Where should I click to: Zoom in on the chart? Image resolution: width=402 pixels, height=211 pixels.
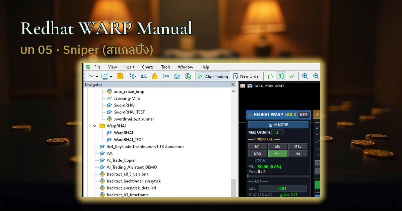[305, 76]
